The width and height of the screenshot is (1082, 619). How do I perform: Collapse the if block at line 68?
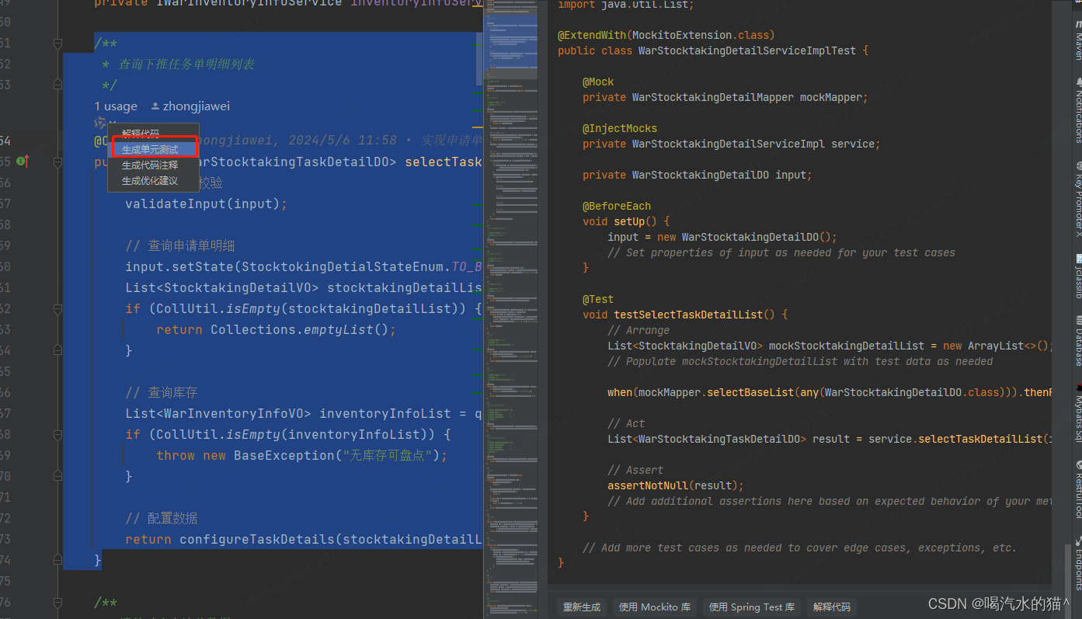57,434
